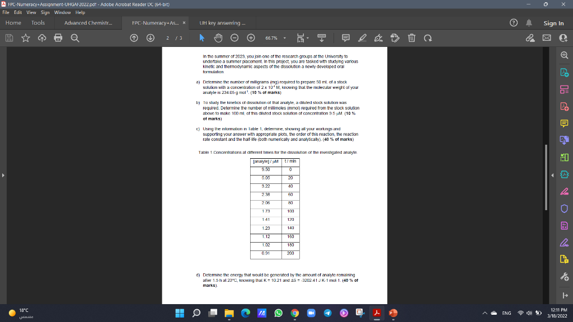Image resolution: width=573 pixels, height=322 pixels.
Task: Click the scrolling mode keyboard icon
Action: pos(322,38)
